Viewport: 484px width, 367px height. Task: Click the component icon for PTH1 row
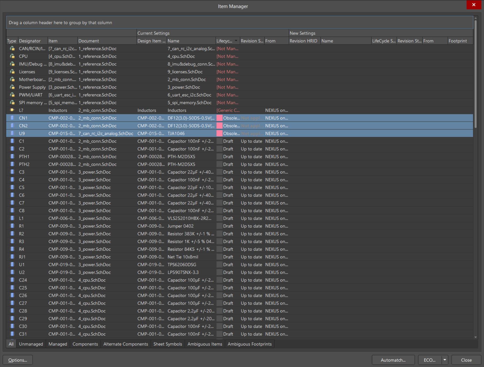click(12, 156)
